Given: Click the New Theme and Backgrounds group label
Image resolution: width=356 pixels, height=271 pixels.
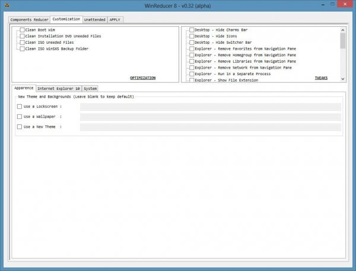Looking at the screenshot, I should click(76, 96).
